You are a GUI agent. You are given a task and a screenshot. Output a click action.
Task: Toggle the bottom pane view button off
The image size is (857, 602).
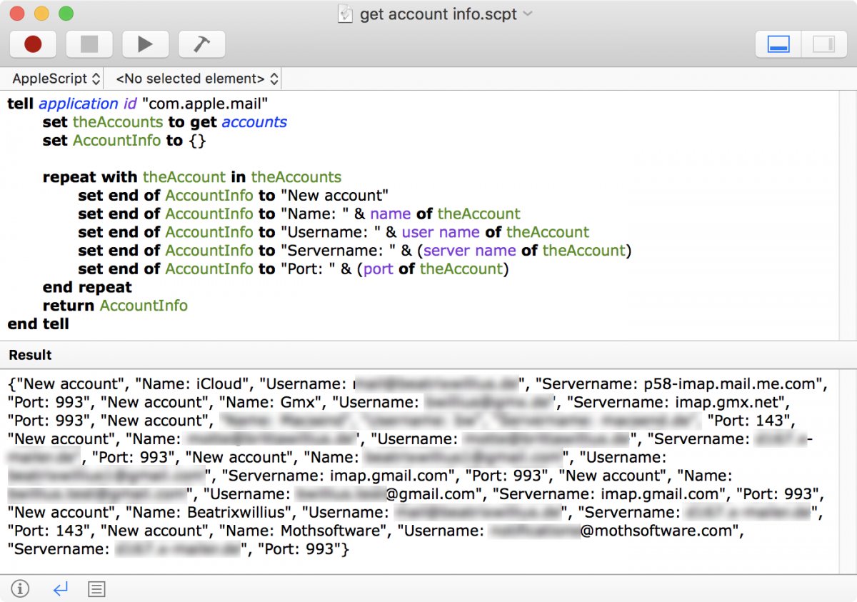point(777,44)
